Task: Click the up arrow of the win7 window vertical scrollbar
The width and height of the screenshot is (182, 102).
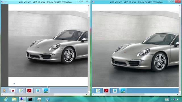Action: coord(89,5)
